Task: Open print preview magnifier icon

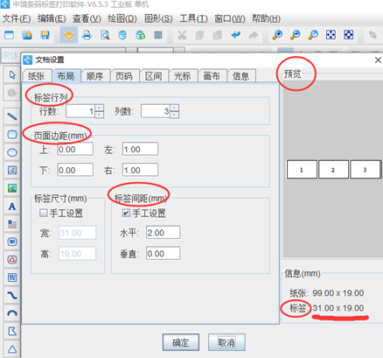Action: 105,35
